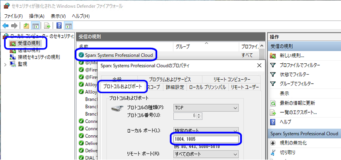Click the up-one-level folder toolbar icon
Image resolution: width=341 pixels, height=160 pixels.
point(26,26)
